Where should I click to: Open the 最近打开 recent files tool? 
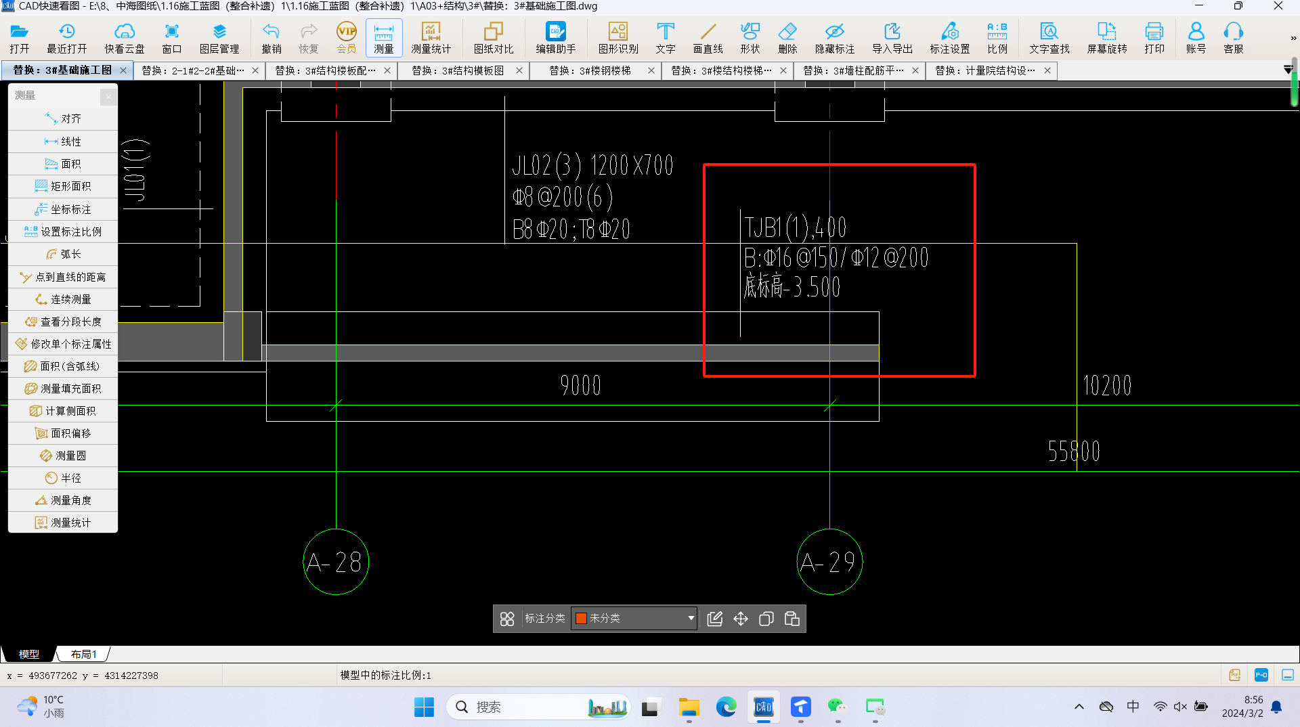point(66,38)
